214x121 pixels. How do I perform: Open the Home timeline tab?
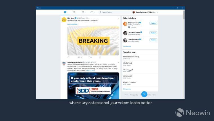65,12
